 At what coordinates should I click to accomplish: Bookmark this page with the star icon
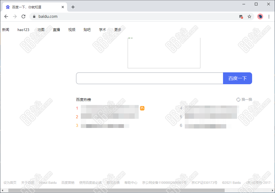[249, 16]
